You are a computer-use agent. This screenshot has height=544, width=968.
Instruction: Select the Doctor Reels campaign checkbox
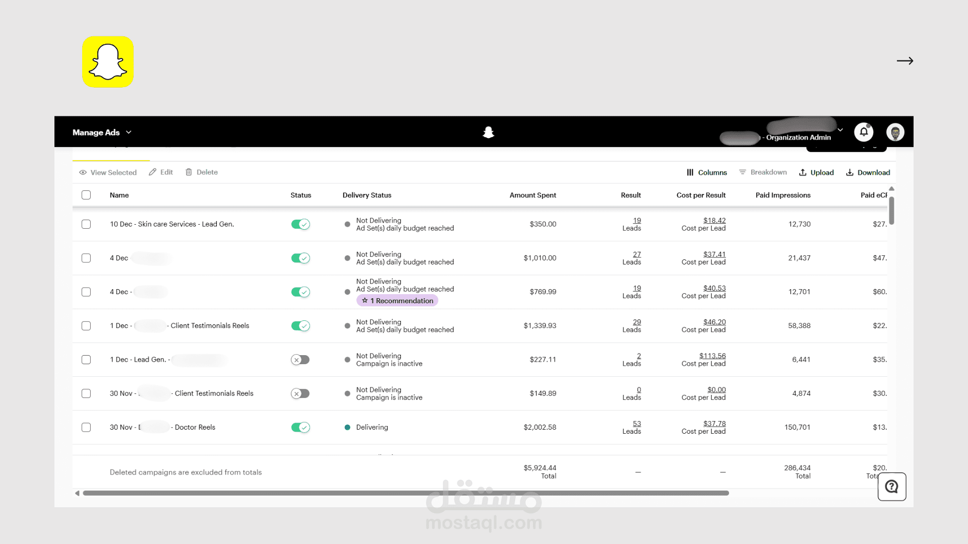[86, 427]
